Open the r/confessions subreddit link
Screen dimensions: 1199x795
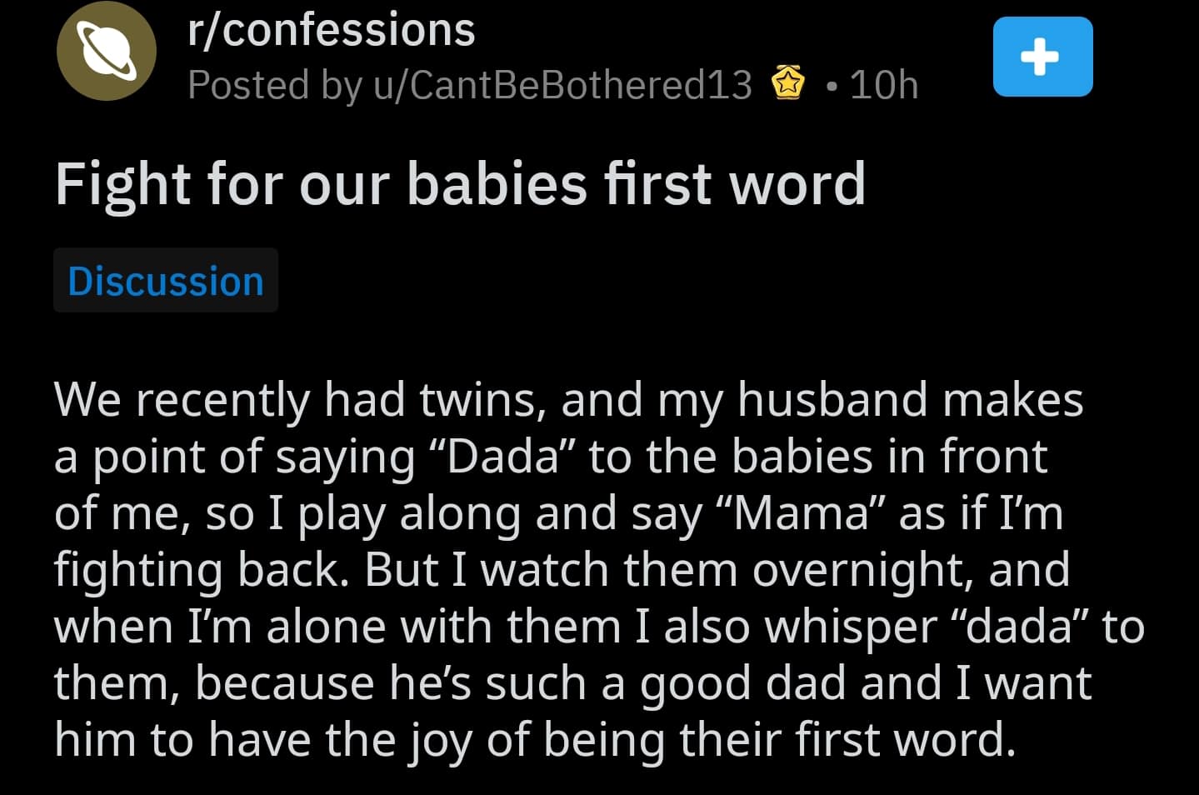pyautogui.click(x=332, y=30)
